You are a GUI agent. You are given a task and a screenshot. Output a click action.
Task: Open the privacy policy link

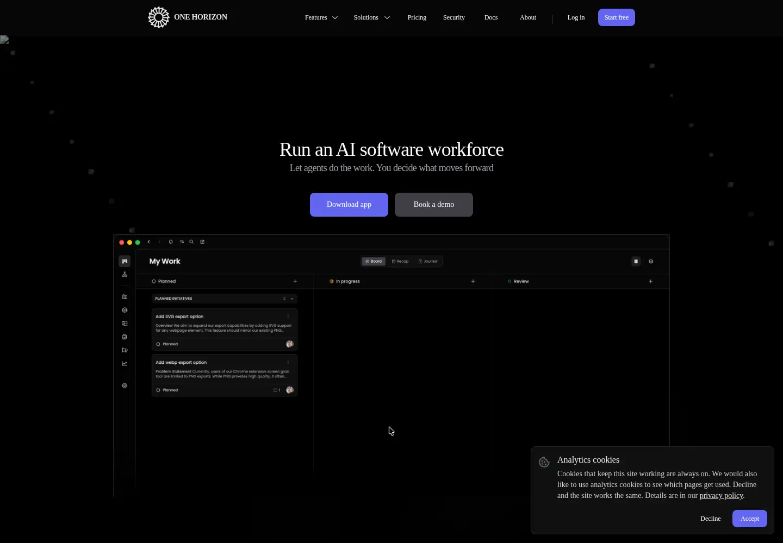point(721,495)
